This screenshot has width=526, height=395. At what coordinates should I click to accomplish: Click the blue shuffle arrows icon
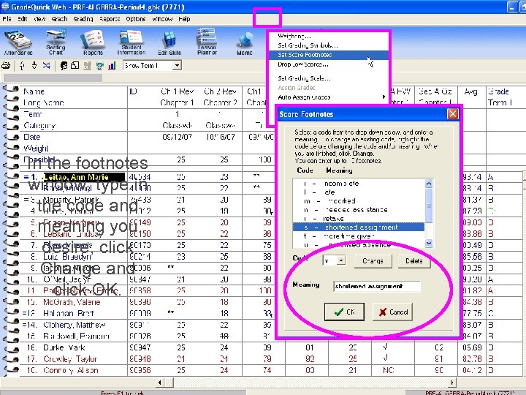46,66
